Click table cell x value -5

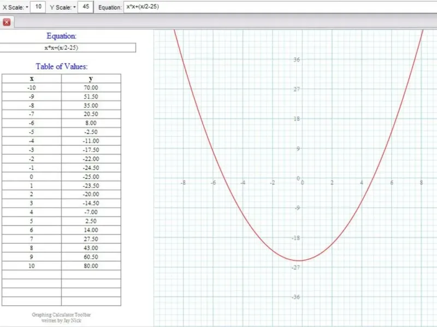[x=32, y=132]
